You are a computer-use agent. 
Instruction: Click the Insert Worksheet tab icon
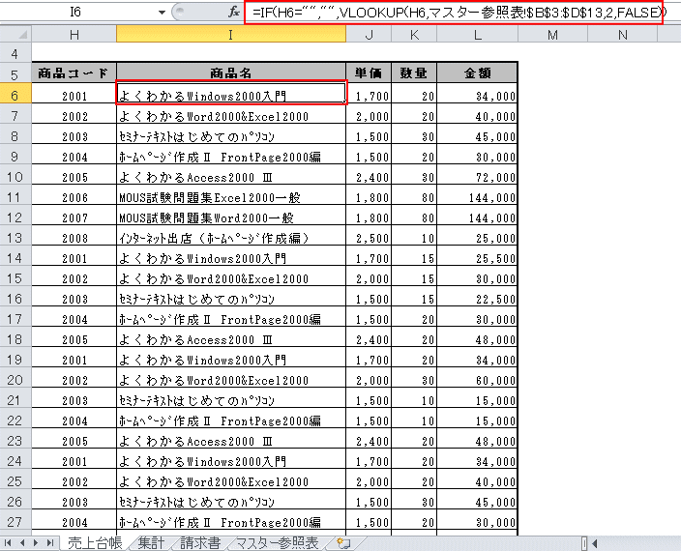click(x=341, y=543)
